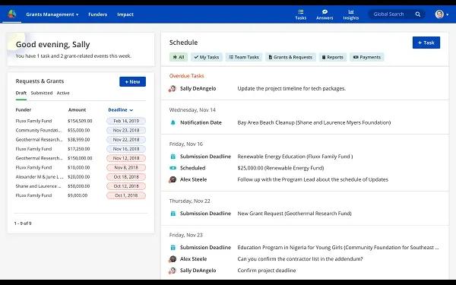Switch to the Submitted tab
The width and height of the screenshot is (456, 285).
(42, 93)
